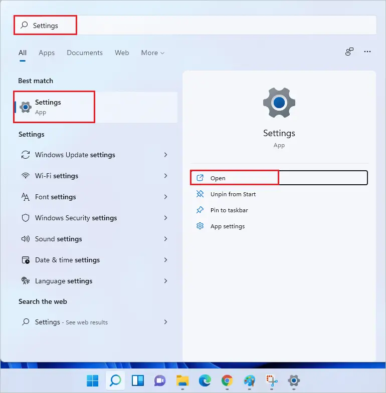Click the large Settings gear in preview pane

pyautogui.click(x=279, y=103)
